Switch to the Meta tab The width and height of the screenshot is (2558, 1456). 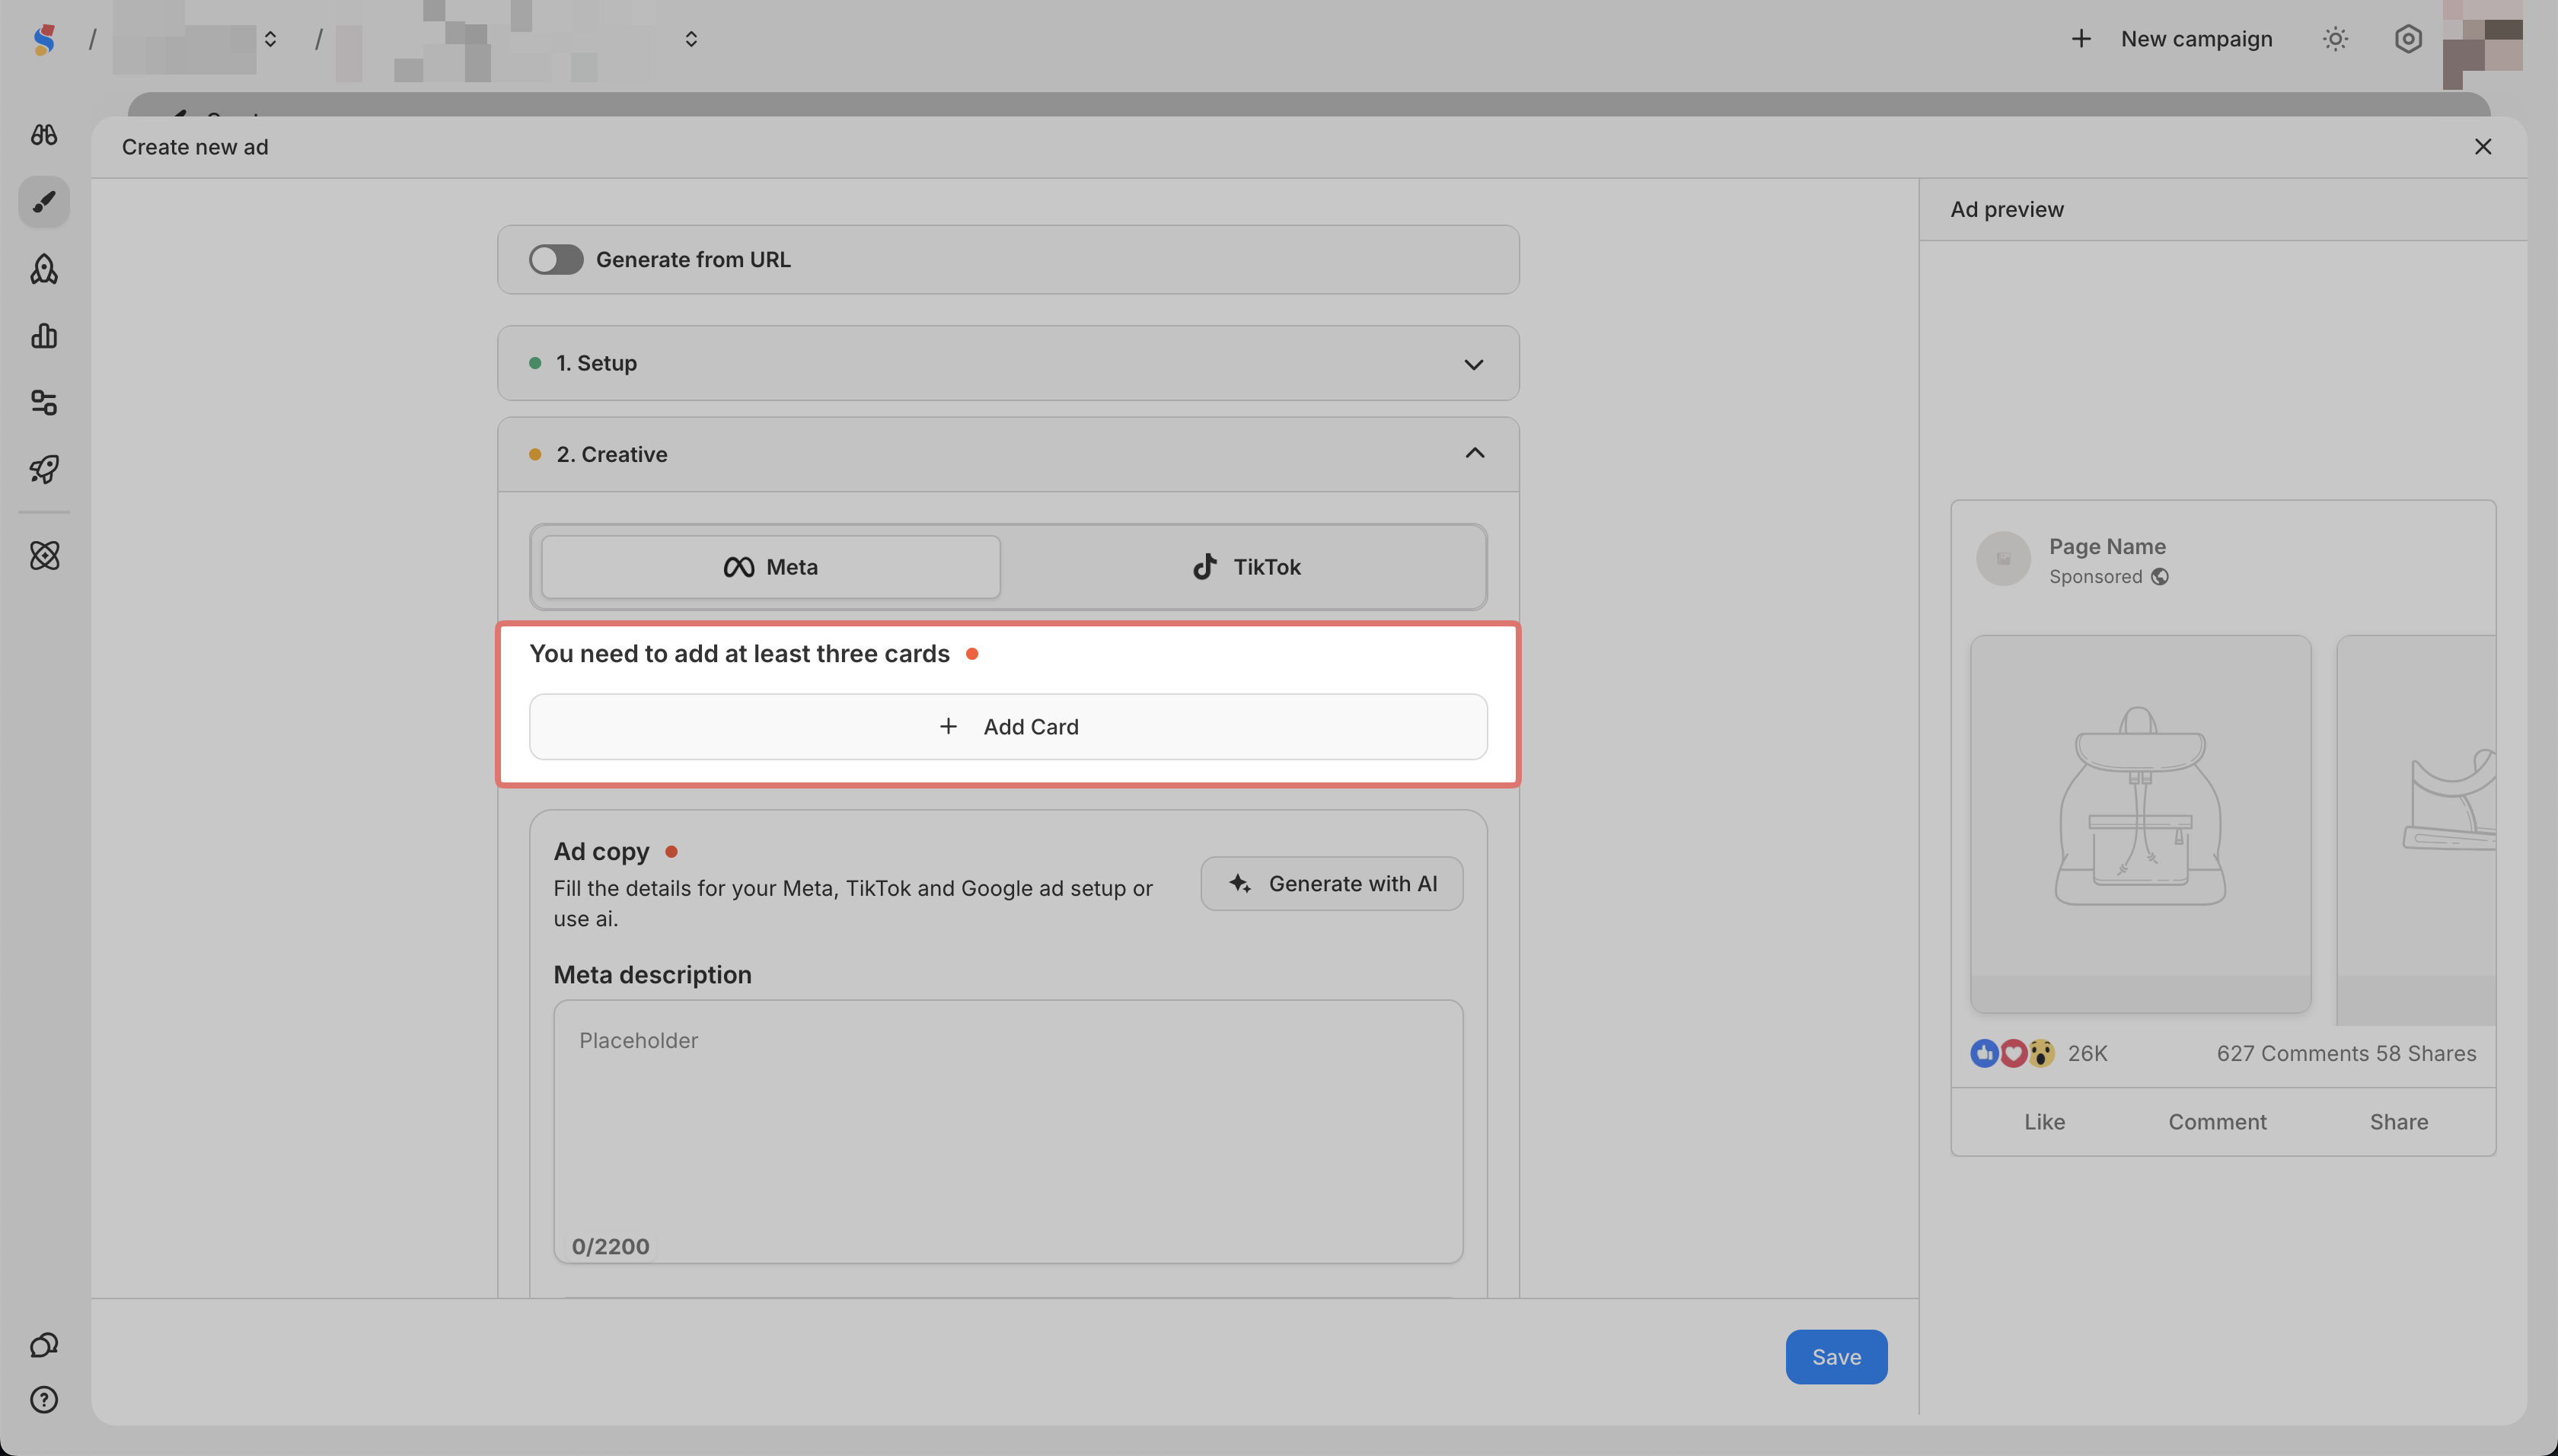click(770, 567)
